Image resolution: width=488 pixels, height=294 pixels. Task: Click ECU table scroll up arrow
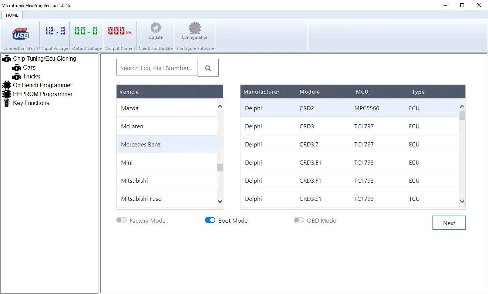462,107
